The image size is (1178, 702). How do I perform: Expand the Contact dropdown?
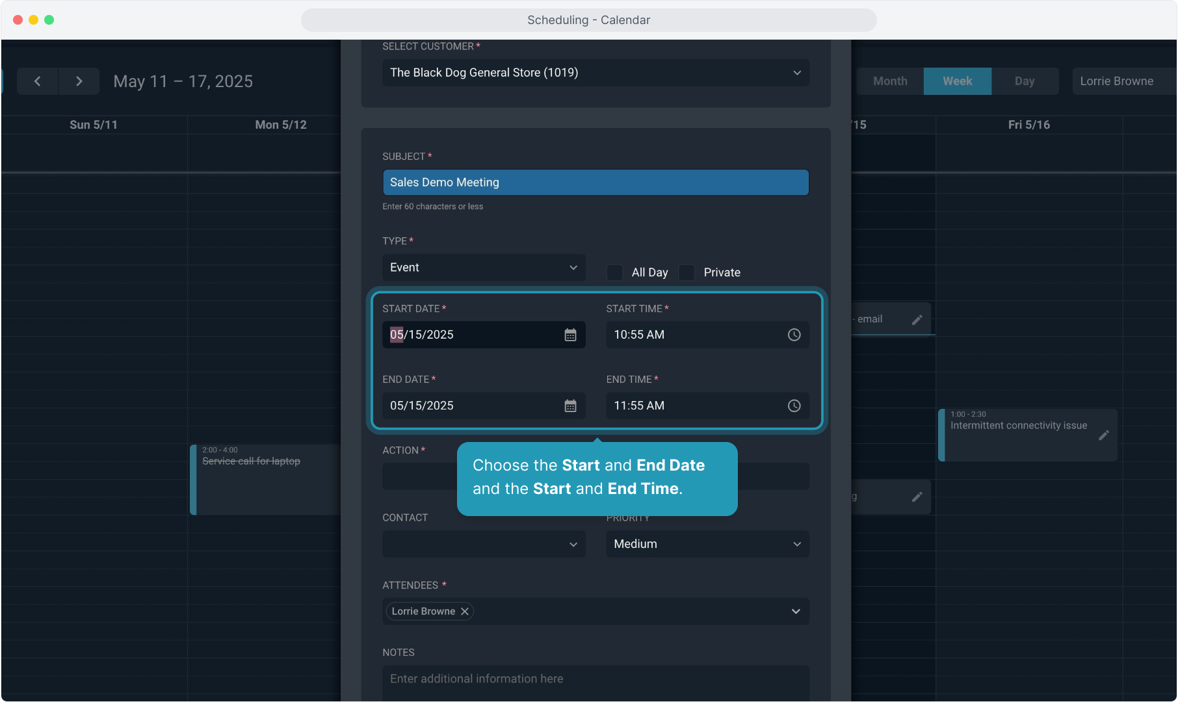(x=483, y=544)
